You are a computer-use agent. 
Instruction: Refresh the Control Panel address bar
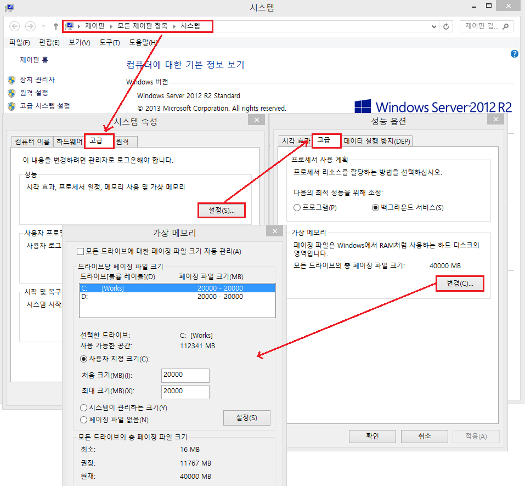[446, 26]
